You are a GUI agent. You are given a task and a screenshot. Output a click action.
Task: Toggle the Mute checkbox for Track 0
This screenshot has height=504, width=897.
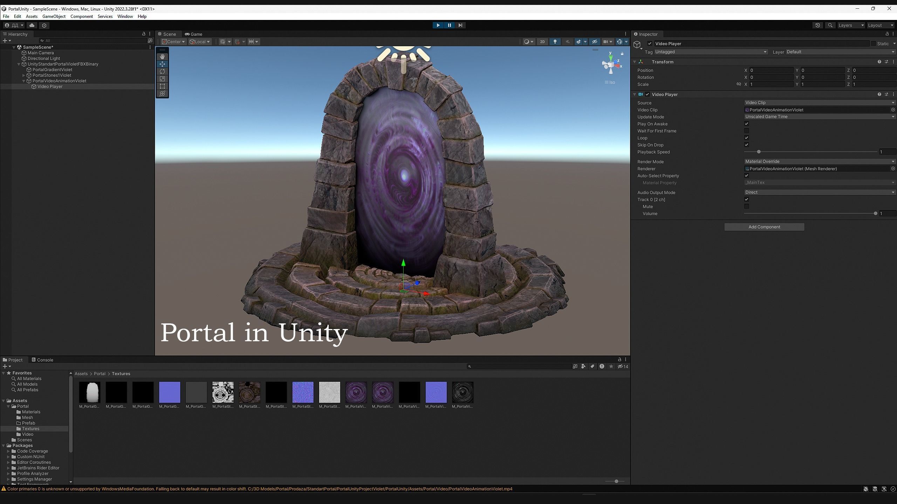pyautogui.click(x=746, y=206)
